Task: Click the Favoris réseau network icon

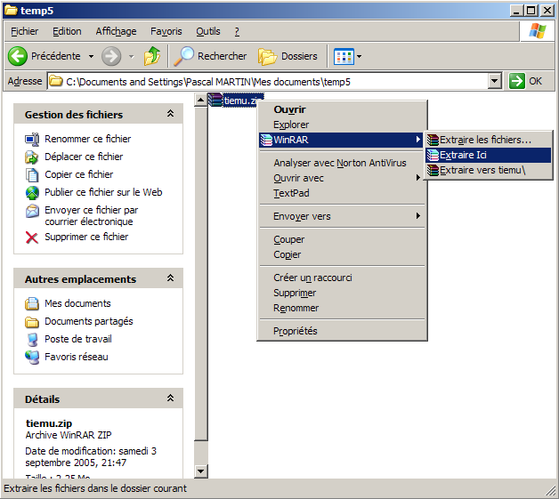Action: tap(32, 358)
